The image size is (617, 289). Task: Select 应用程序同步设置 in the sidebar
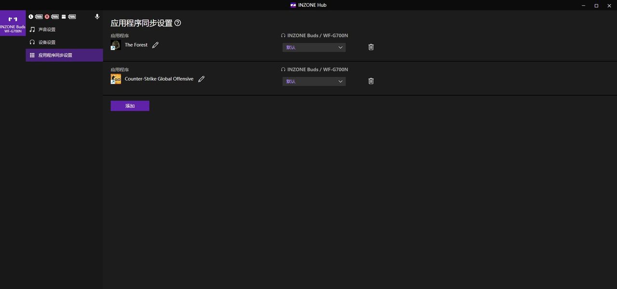(64, 55)
